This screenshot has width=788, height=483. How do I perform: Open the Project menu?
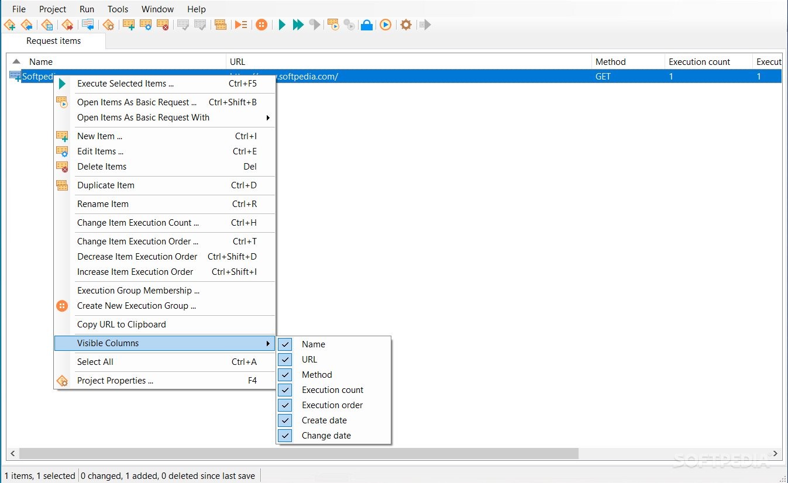click(53, 9)
